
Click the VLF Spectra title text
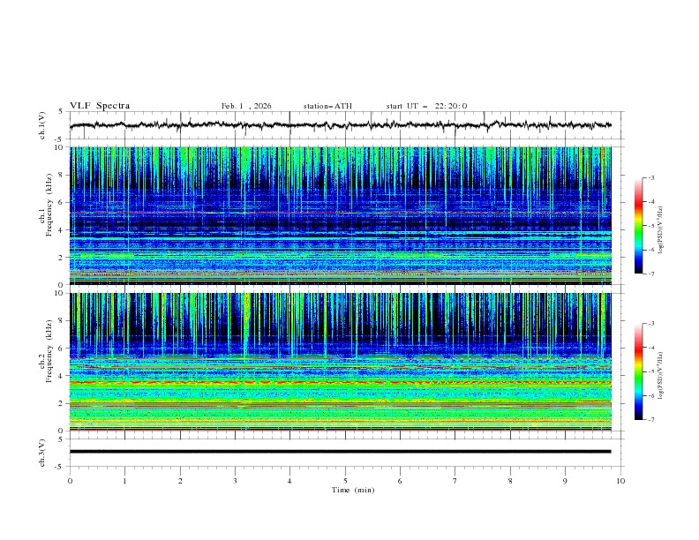click(100, 106)
